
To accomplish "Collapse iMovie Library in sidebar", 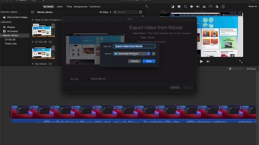I will pyautogui.click(x=1, y=35).
